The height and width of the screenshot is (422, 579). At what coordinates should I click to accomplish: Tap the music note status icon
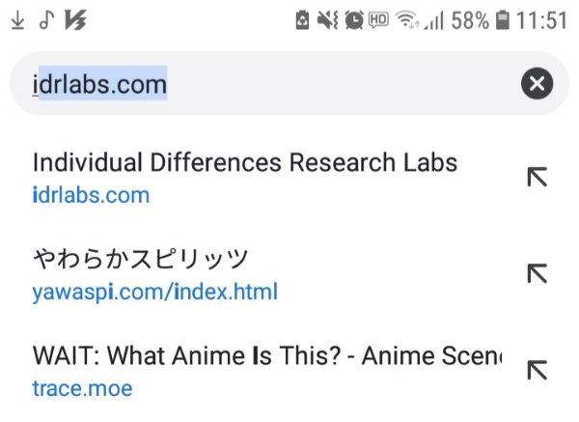pyautogui.click(x=44, y=19)
